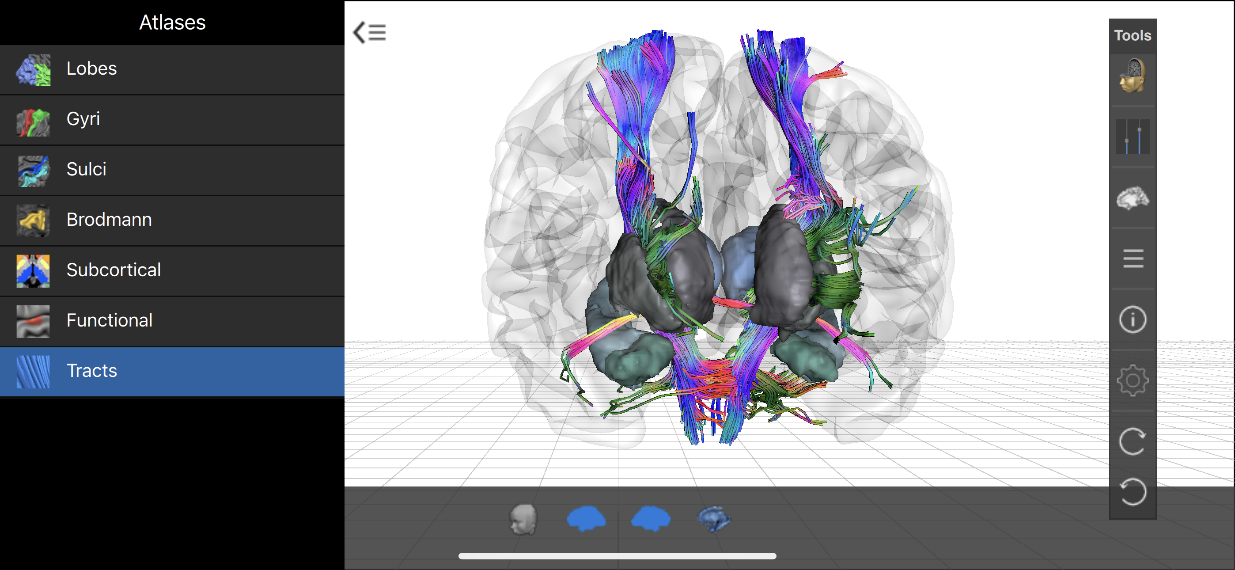The width and height of the screenshot is (1235, 570).
Task: Open the Lobes atlas
Action: [172, 69]
